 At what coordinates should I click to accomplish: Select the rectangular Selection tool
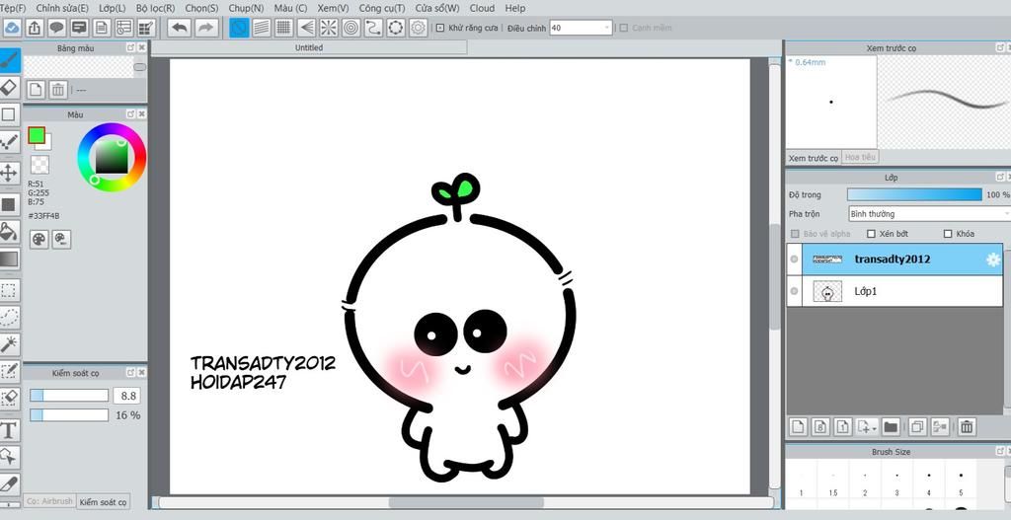(9, 291)
